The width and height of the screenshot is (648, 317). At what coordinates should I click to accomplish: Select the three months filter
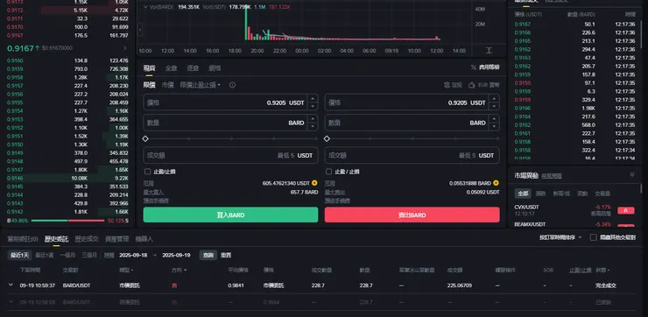coord(89,255)
